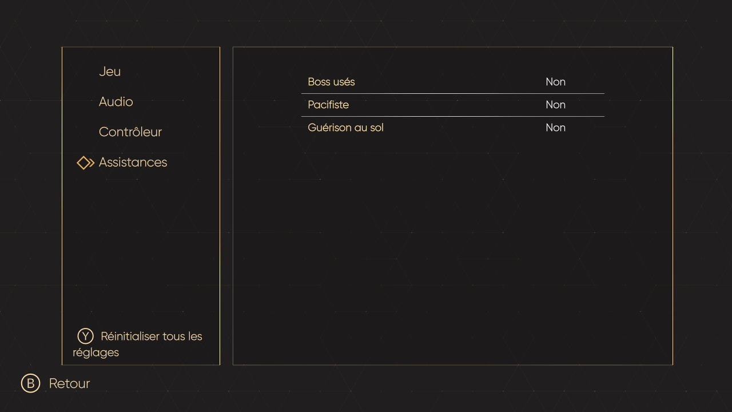This screenshot has height=412, width=732.
Task: Toggle the Guérison au sol 'Non' value
Action: (x=555, y=128)
